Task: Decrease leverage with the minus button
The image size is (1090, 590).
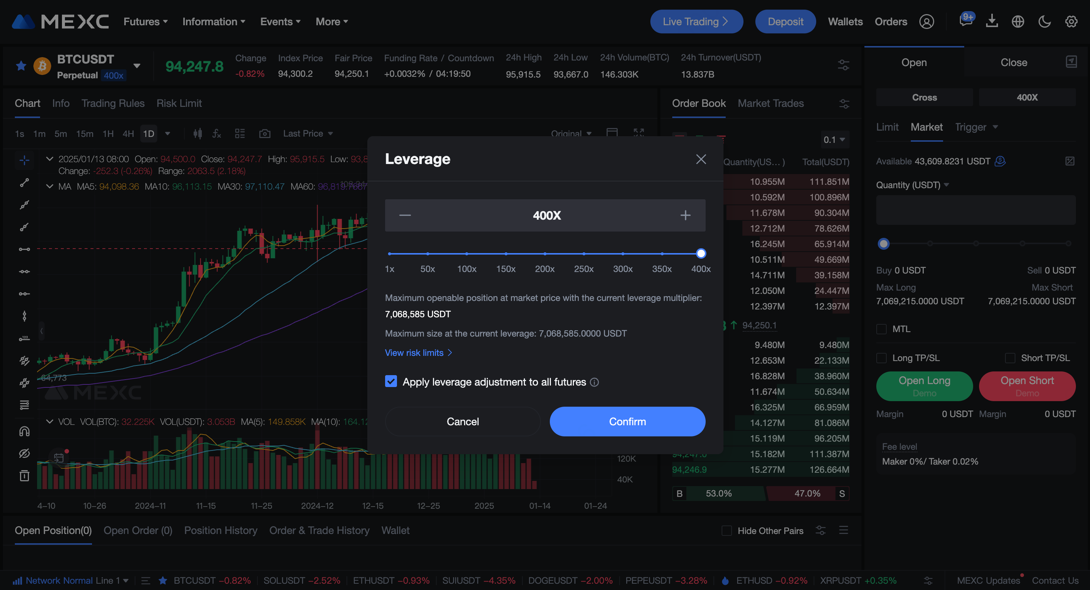Action: (405, 216)
